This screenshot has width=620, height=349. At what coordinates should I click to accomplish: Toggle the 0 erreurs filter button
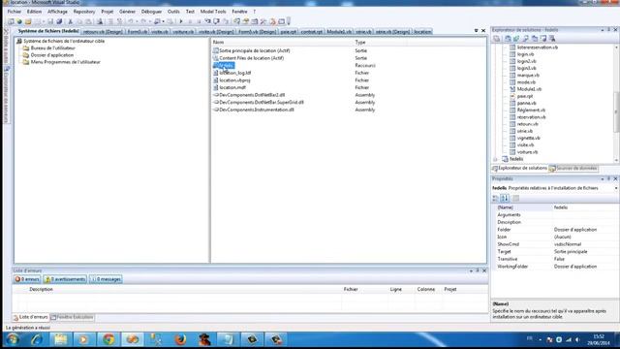click(x=27, y=279)
